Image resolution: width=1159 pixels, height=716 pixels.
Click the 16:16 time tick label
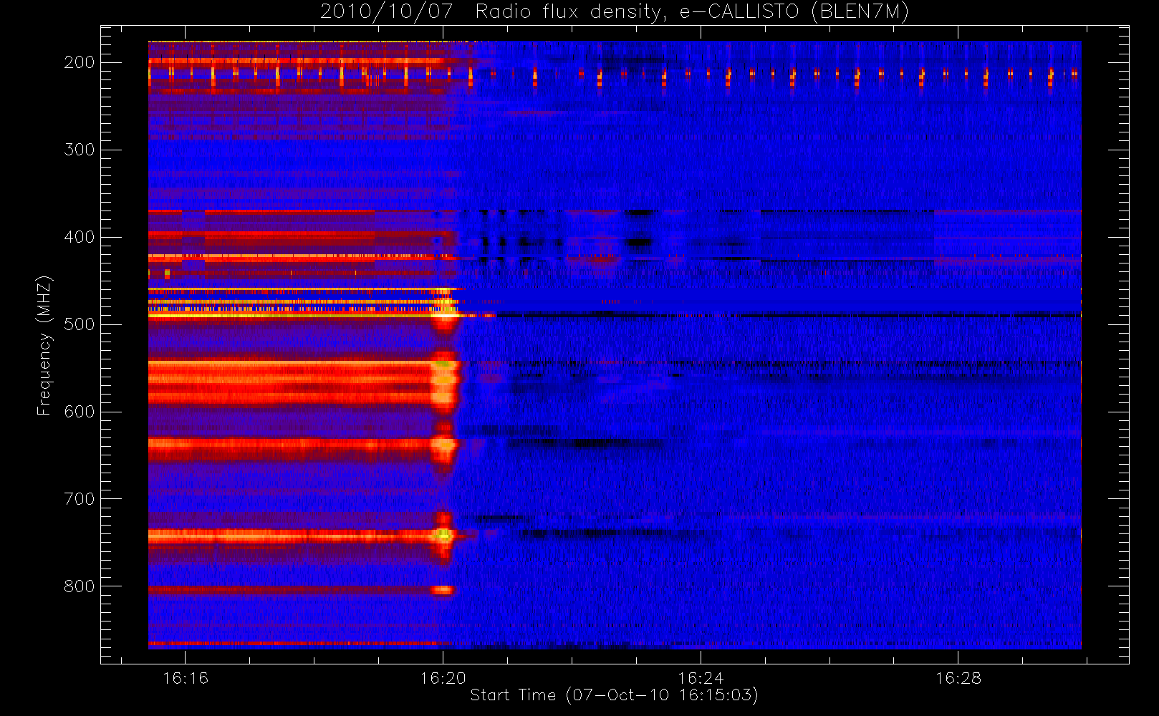(186, 678)
